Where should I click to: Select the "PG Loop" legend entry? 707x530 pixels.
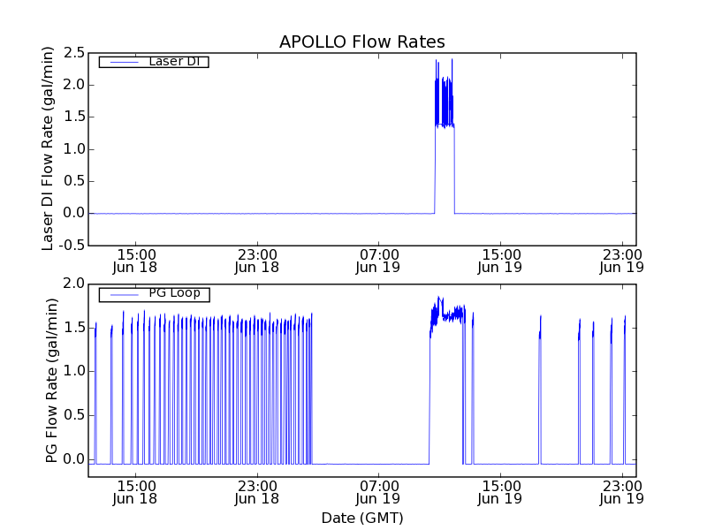pos(154,294)
